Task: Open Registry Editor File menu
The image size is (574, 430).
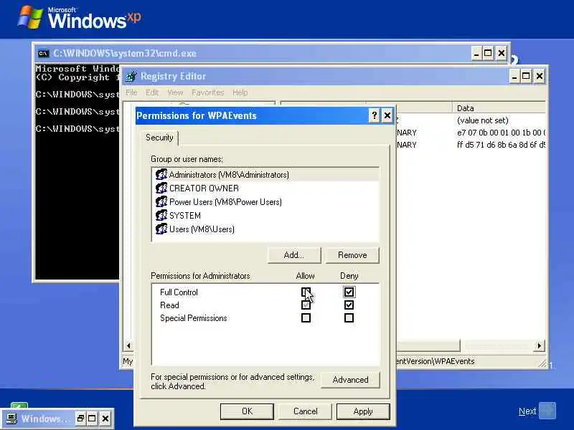Action: pyautogui.click(x=131, y=92)
